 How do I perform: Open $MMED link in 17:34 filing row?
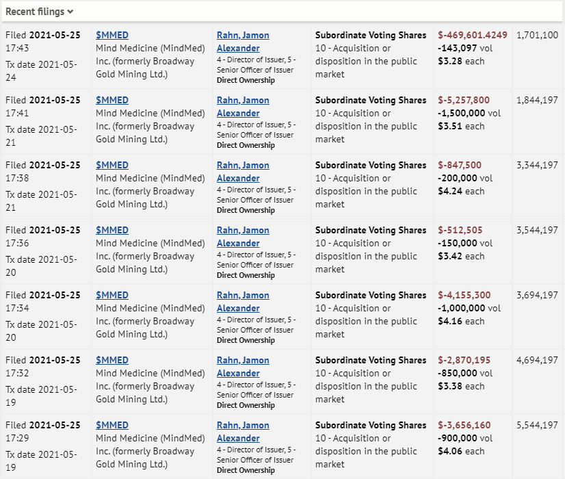click(112, 295)
